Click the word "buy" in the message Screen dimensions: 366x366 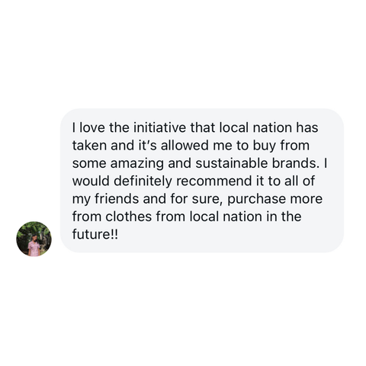tap(264, 146)
